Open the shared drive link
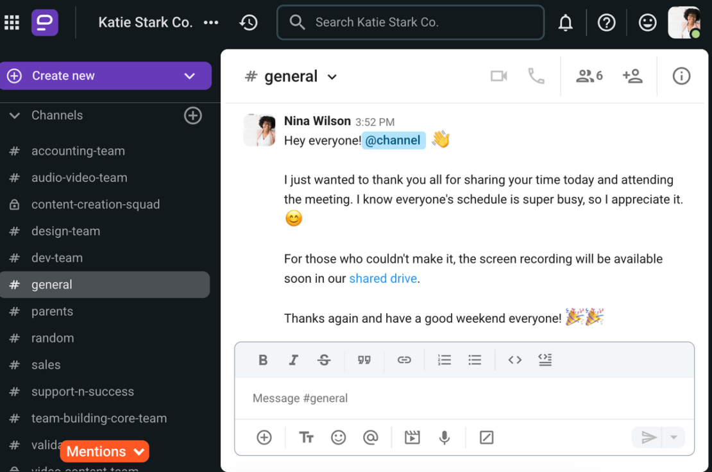This screenshot has width=712, height=472. [x=383, y=278]
